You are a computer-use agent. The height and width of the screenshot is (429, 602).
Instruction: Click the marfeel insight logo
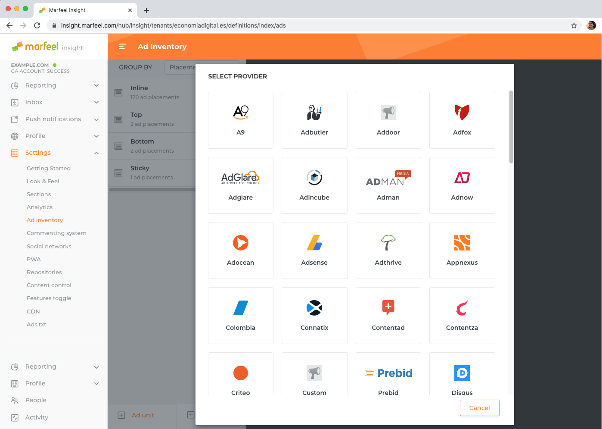[x=47, y=47]
